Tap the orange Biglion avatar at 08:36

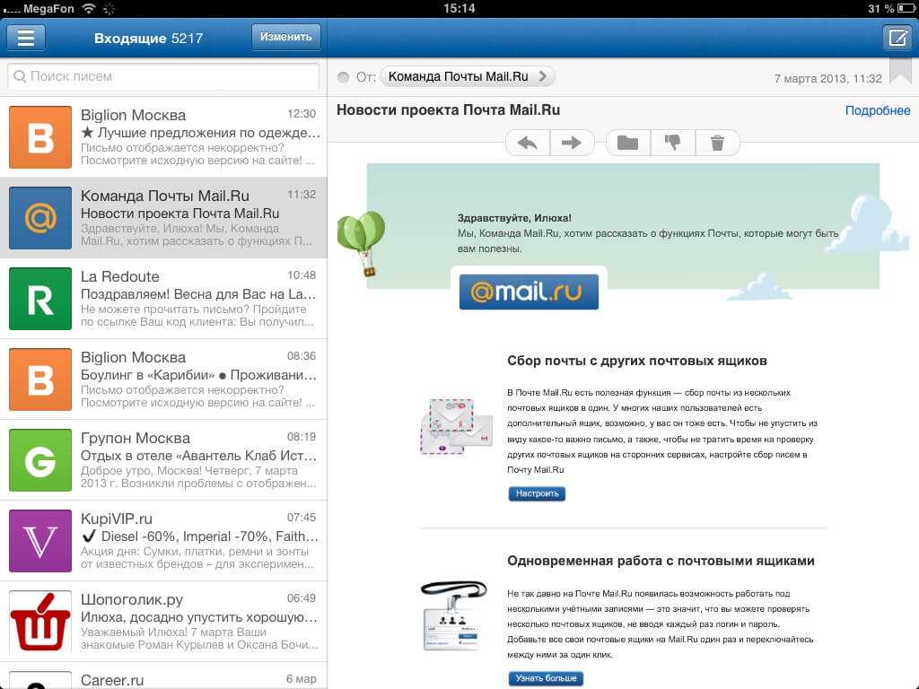40,379
